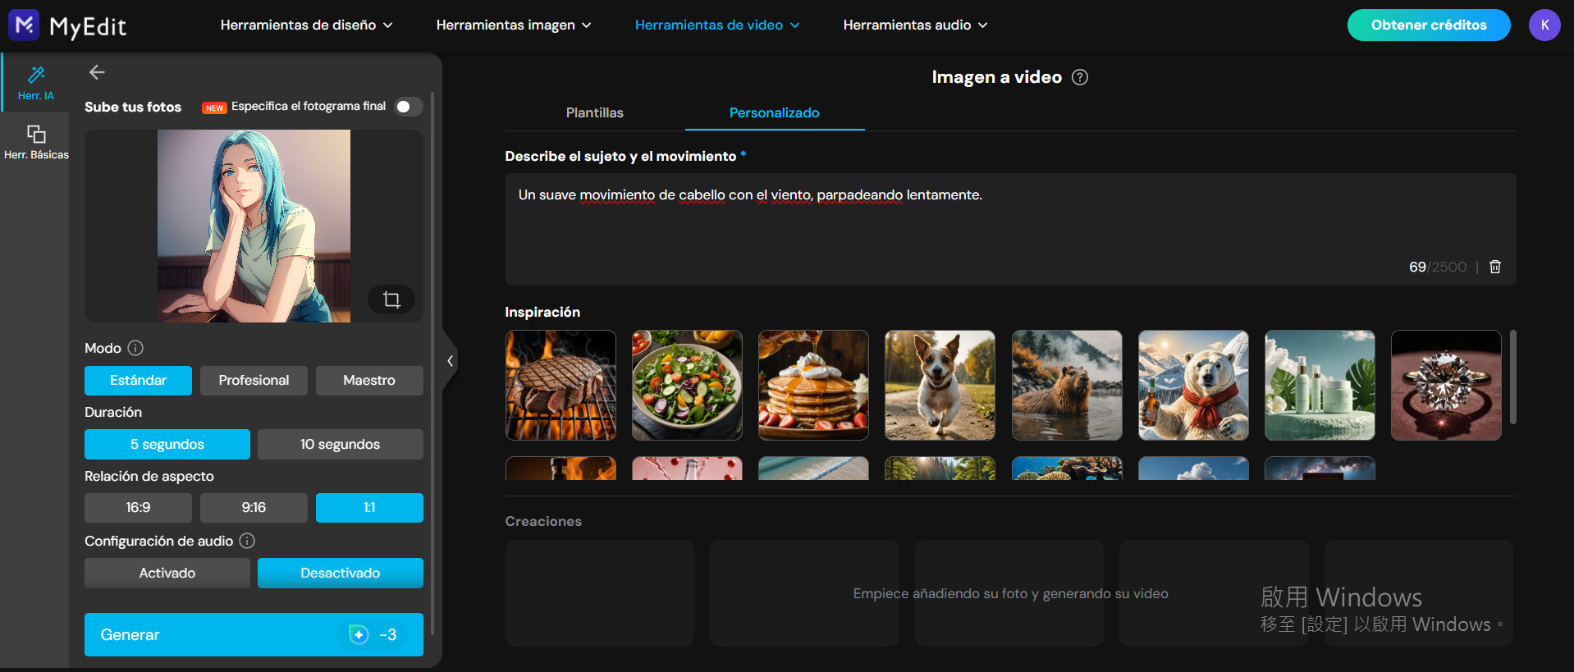Screen dimensions: 1574x672
Task: Click the Inspiración gallery scrollbar
Action: pos(1512,377)
